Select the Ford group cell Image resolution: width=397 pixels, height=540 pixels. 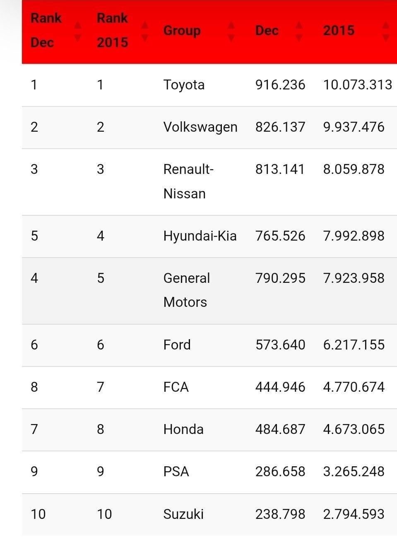[177, 345]
